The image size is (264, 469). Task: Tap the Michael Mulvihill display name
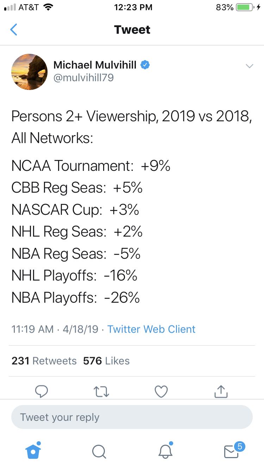(95, 65)
